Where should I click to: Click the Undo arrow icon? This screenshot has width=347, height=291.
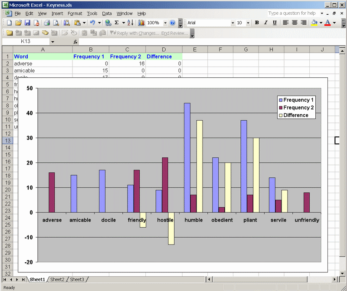(92, 23)
